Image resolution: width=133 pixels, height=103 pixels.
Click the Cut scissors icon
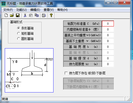click(x=25, y=15)
